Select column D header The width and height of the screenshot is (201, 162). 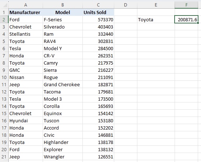point(125,5)
